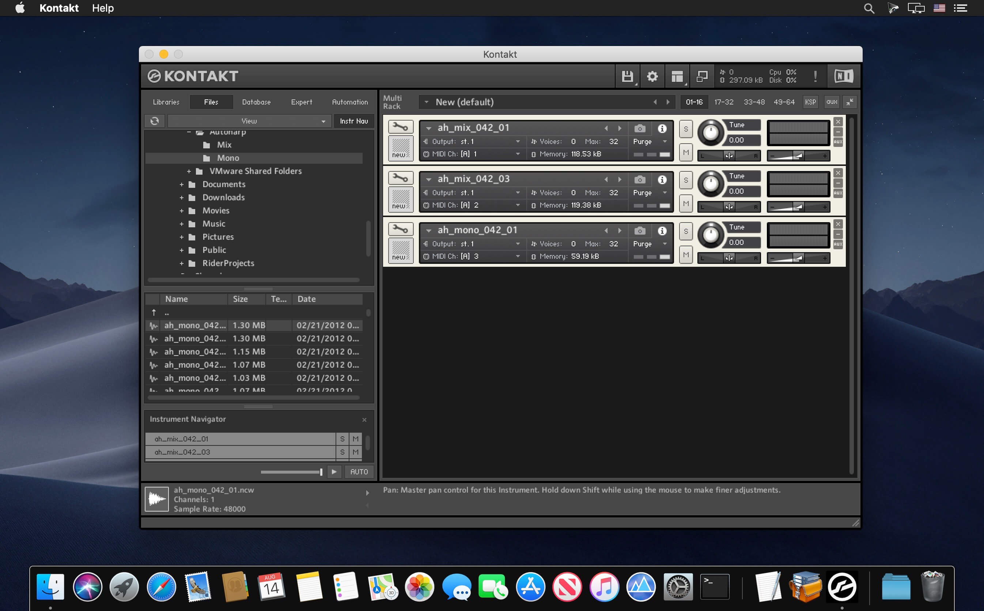Open Purge dropdown for ah_mix_042_03
The image size is (984, 611).
pos(665,193)
